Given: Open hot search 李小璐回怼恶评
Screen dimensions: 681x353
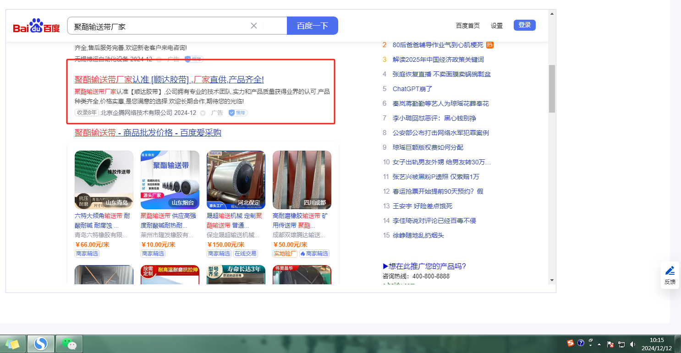Looking at the screenshot, I should tap(434, 118).
